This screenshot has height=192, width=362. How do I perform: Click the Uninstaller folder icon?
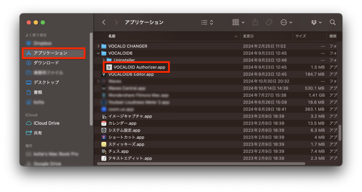click(109, 60)
